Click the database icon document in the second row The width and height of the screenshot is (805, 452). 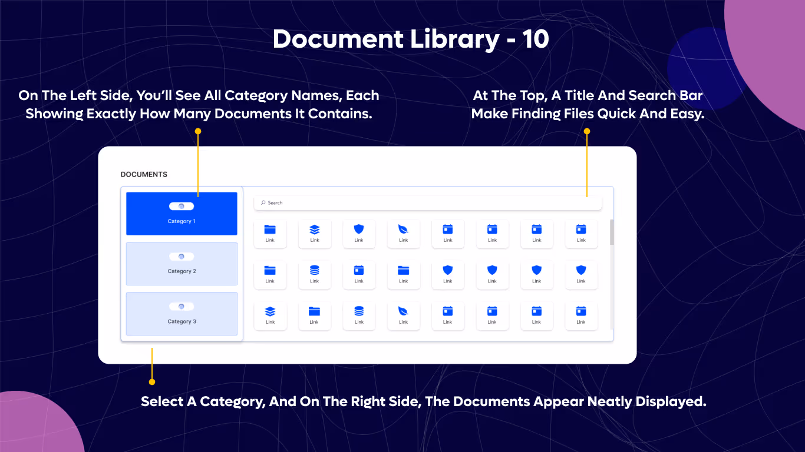315,271
